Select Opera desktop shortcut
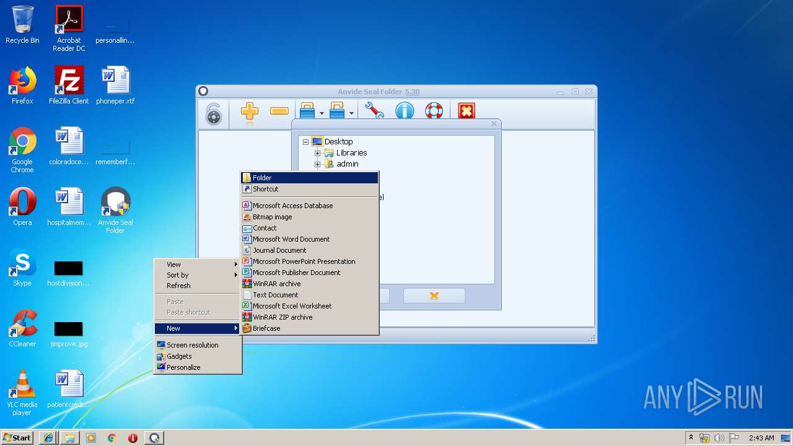 pos(22,207)
